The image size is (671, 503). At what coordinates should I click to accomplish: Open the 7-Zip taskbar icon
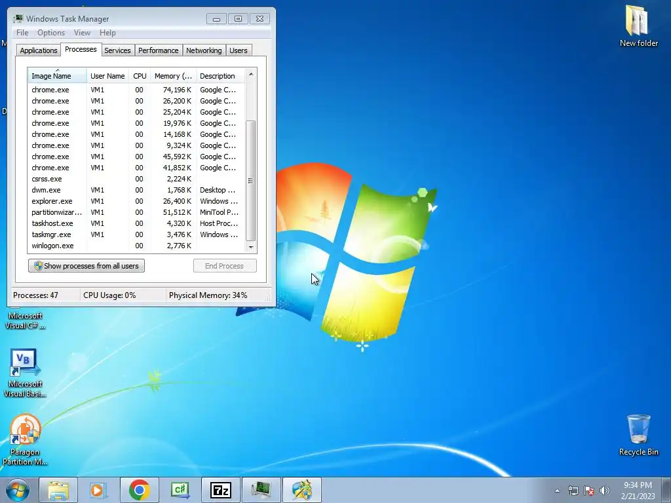pos(220,490)
